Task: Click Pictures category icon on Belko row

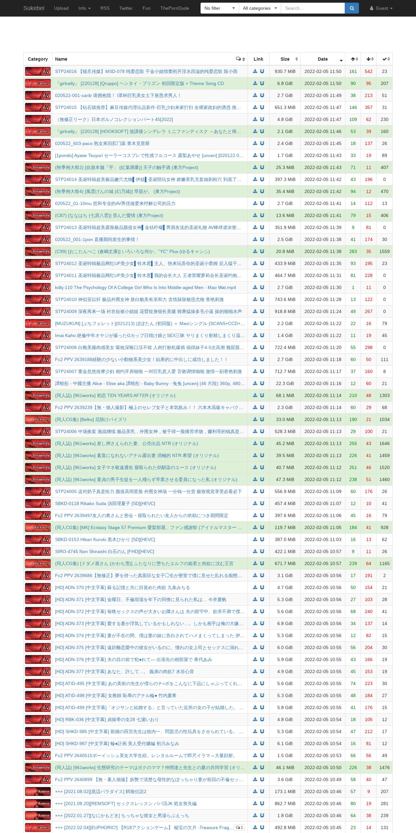Action: (x=38, y=419)
